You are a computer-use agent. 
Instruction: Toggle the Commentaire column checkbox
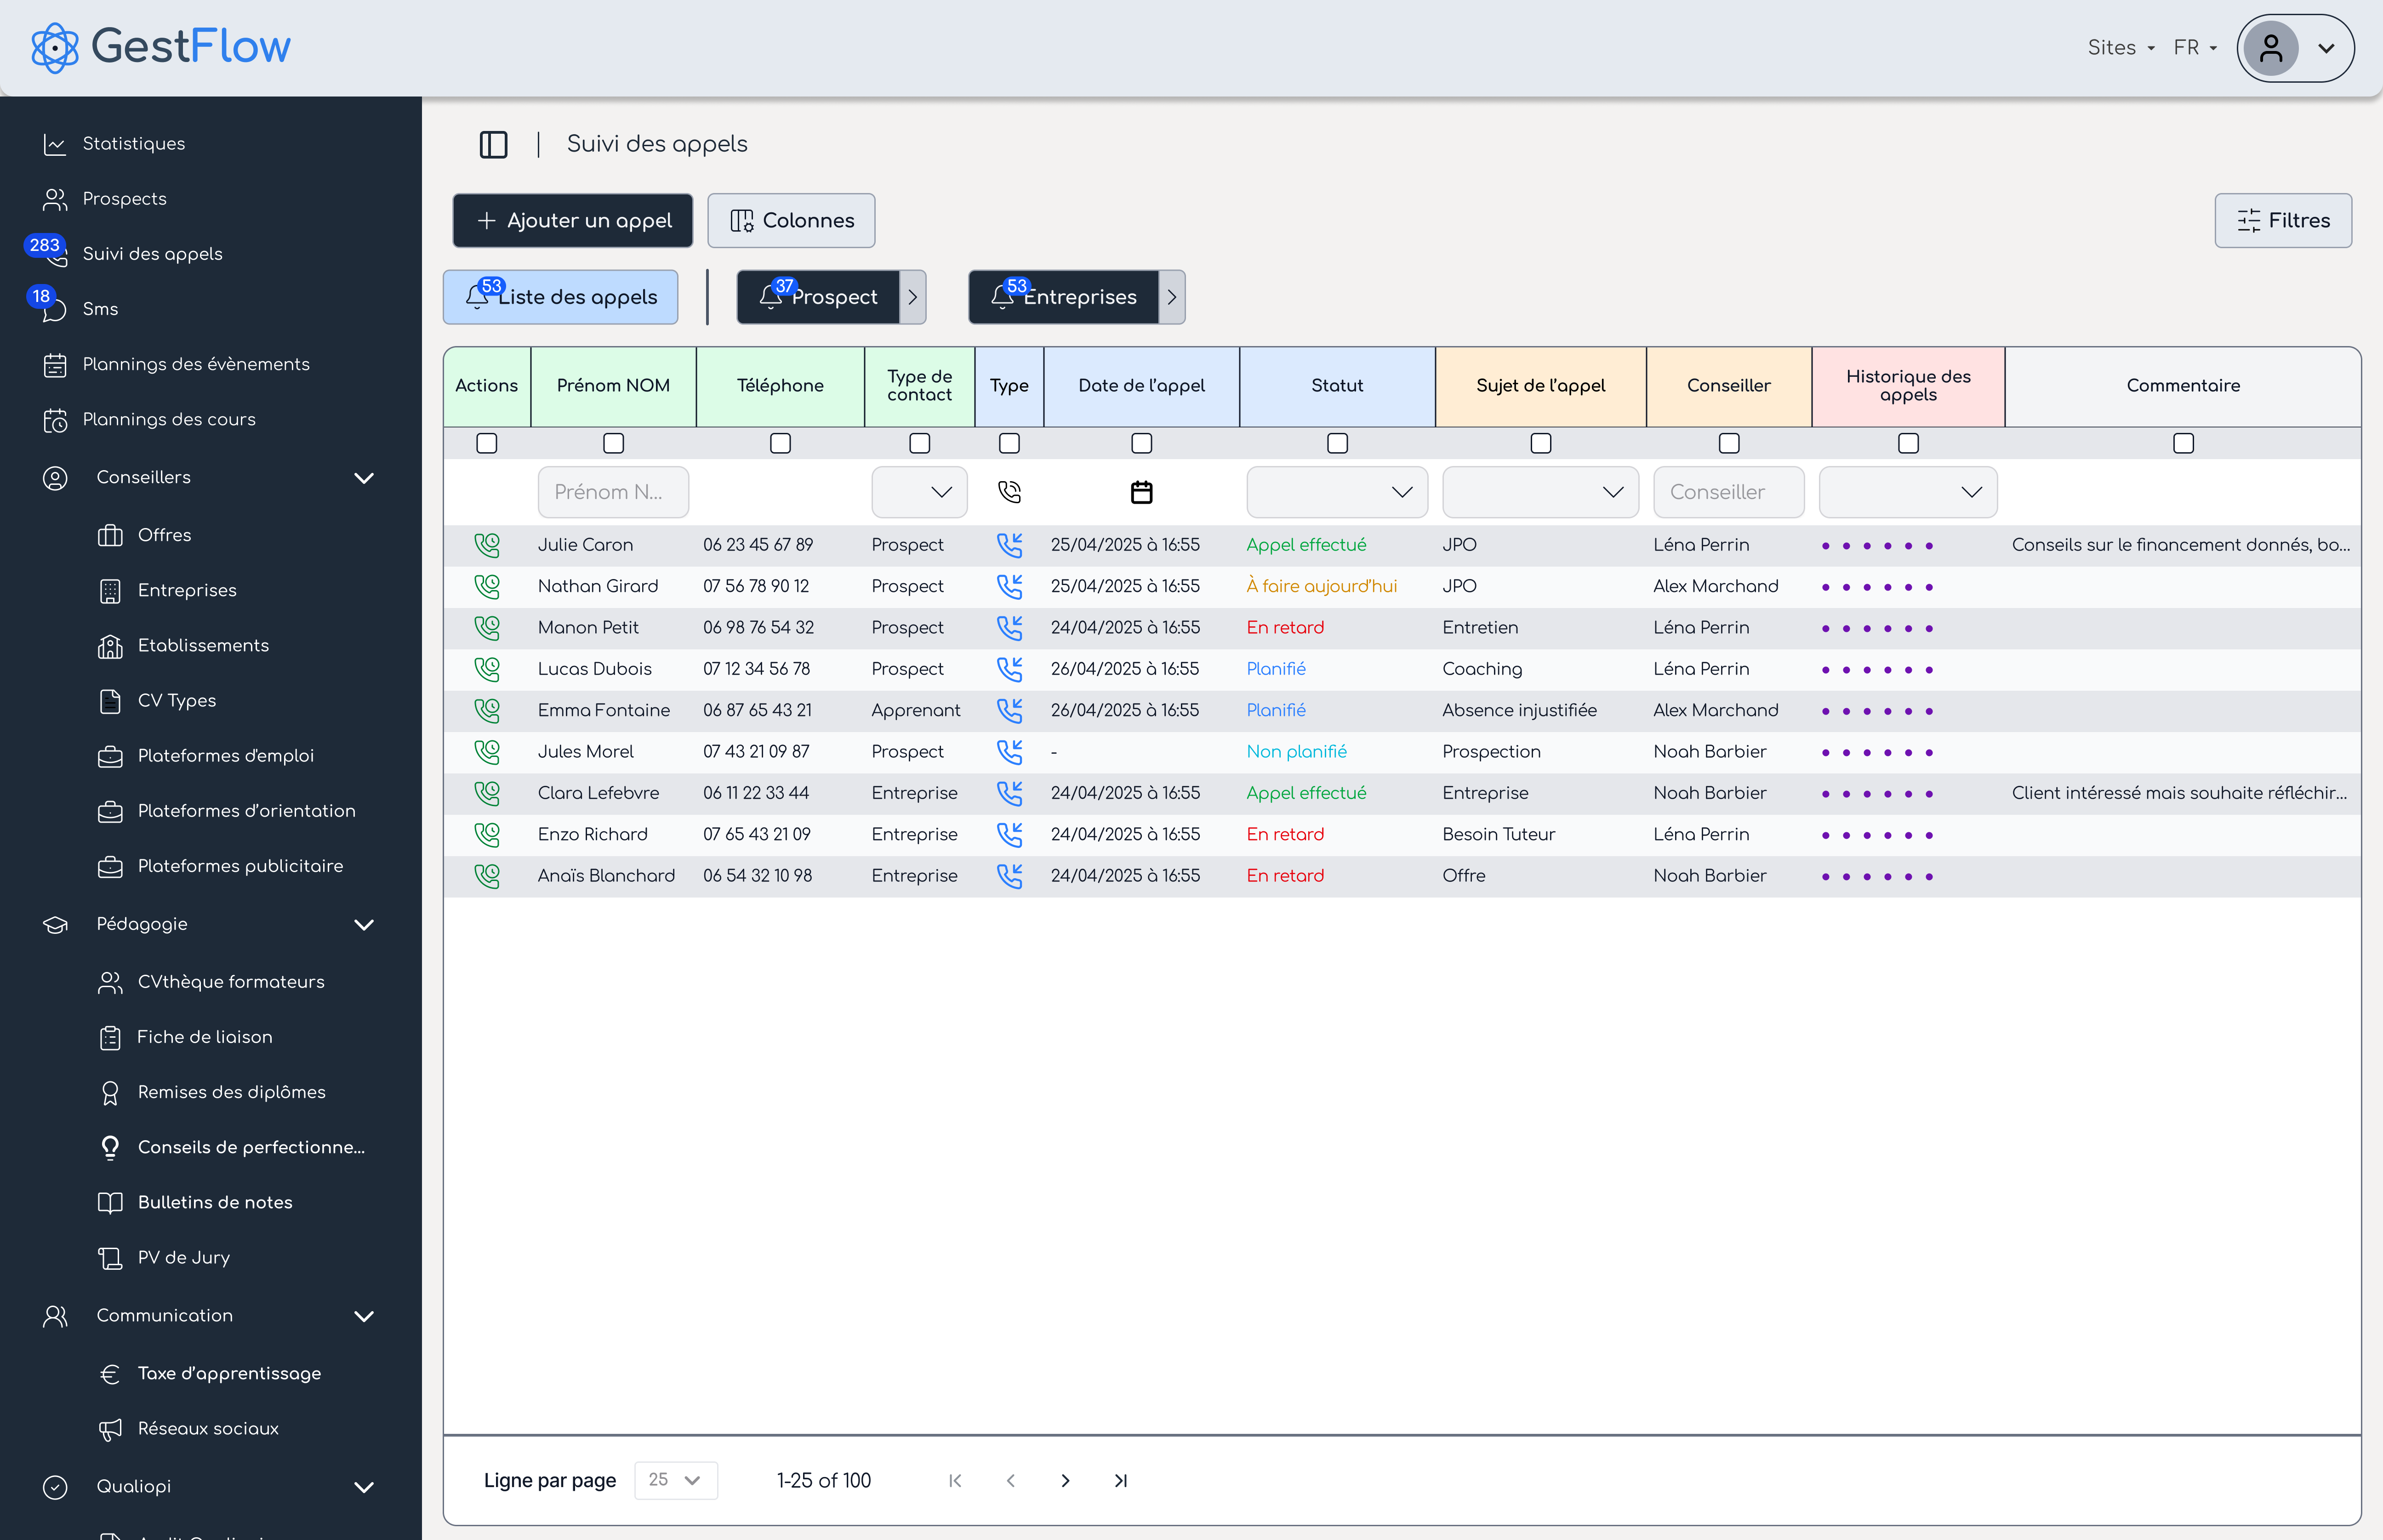(x=2183, y=443)
